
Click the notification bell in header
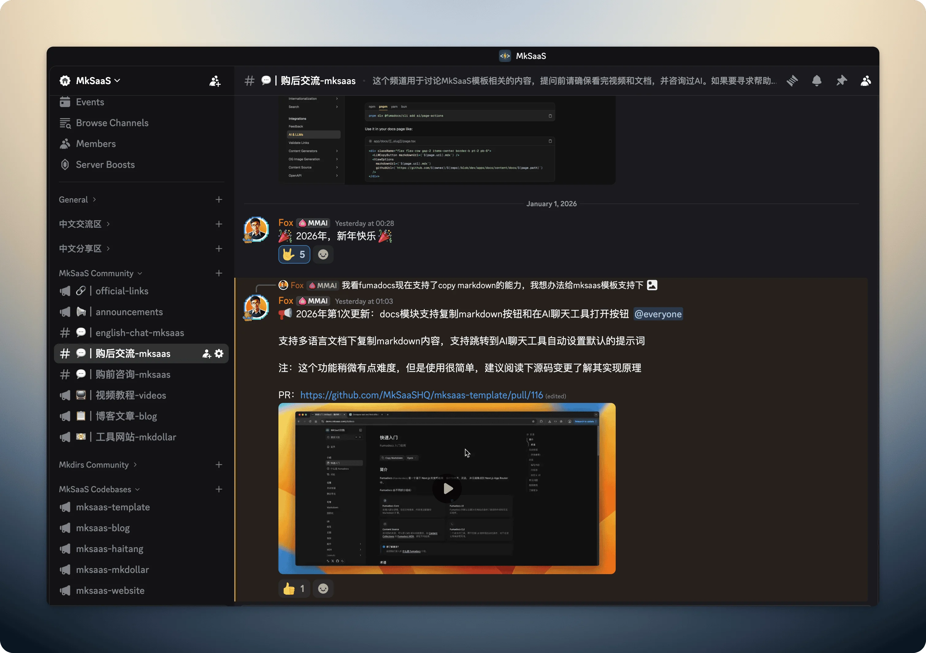click(x=817, y=81)
